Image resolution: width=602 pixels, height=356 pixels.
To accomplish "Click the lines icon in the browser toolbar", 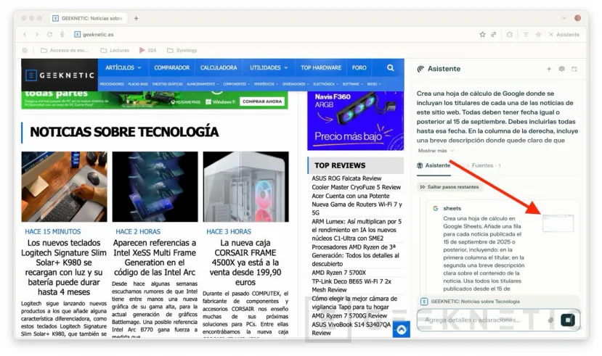I will click(526, 35).
